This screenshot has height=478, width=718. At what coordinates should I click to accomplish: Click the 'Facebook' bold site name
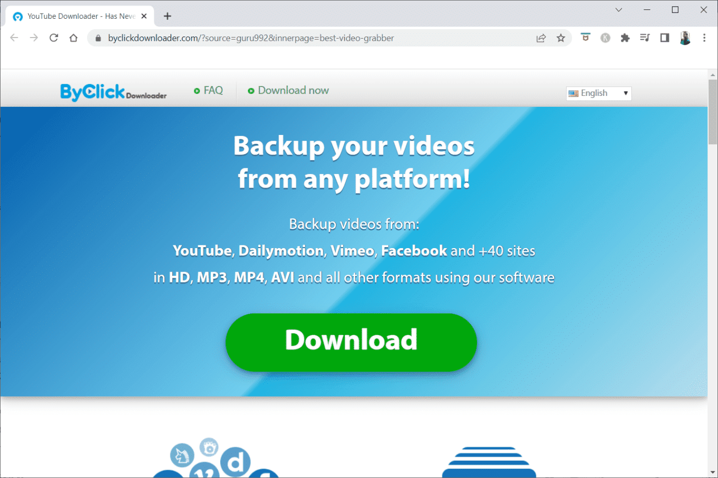[x=414, y=251]
